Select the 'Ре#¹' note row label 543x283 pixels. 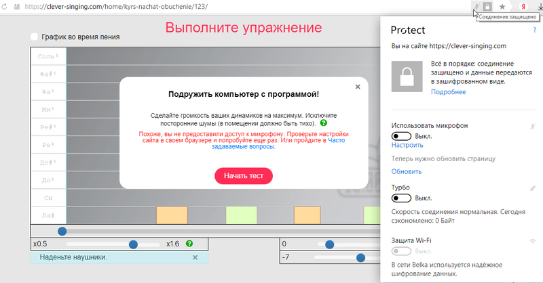pyautogui.click(x=48, y=127)
